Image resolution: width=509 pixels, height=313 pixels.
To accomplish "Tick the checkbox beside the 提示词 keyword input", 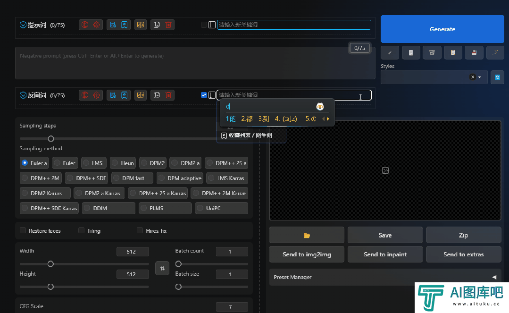I will [x=204, y=25].
